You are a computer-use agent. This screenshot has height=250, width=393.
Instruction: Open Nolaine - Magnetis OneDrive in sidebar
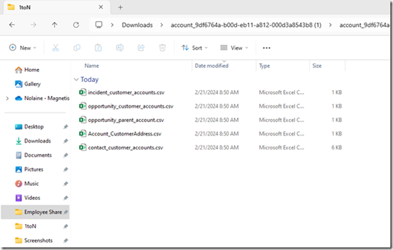(47, 98)
